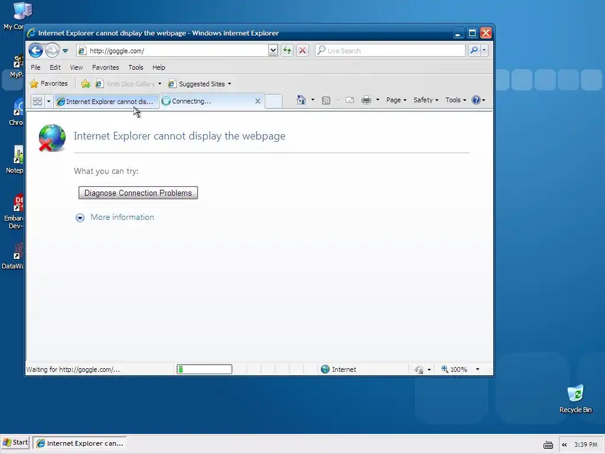Screen dimensions: 605x454
Task: Click the IE logo in title bar
Action: point(32,33)
